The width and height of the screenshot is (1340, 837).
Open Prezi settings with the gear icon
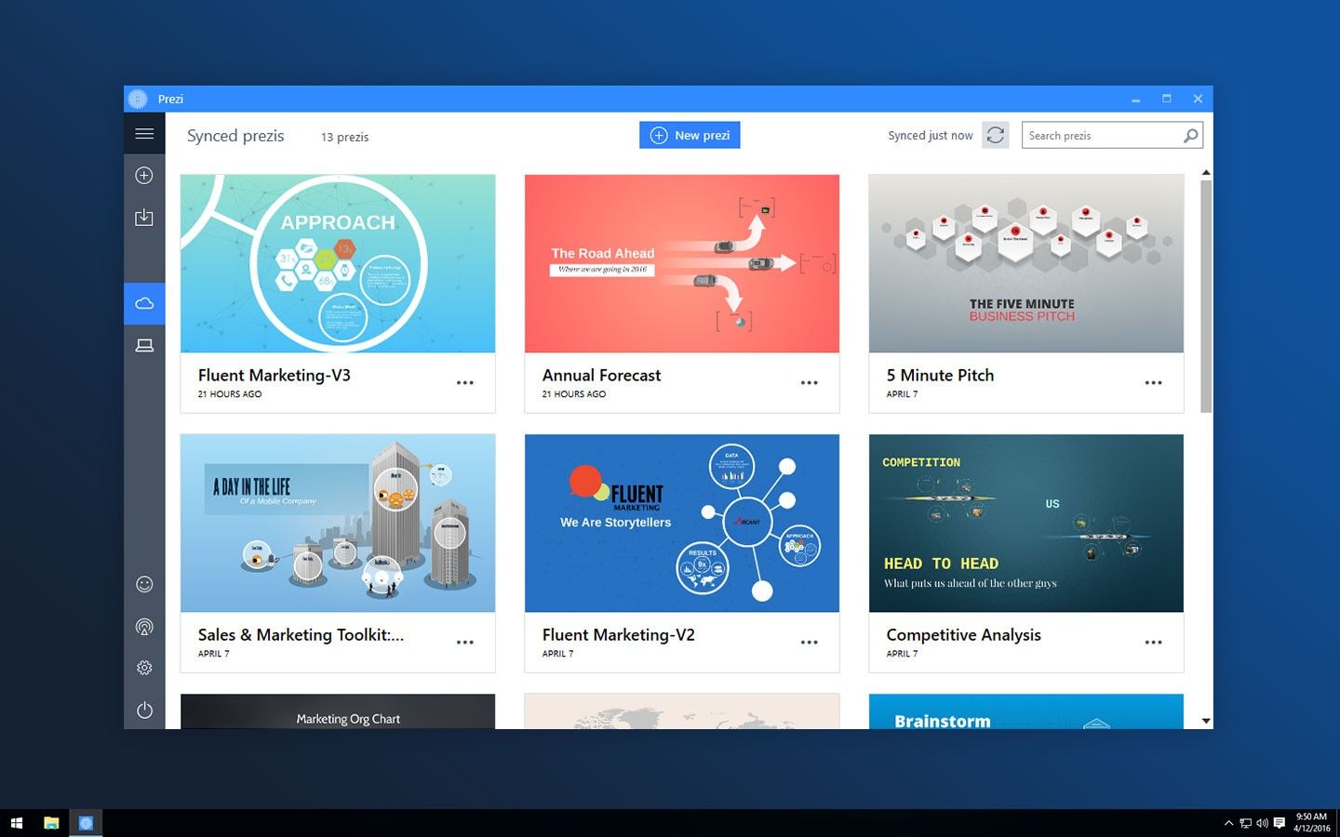tap(144, 667)
